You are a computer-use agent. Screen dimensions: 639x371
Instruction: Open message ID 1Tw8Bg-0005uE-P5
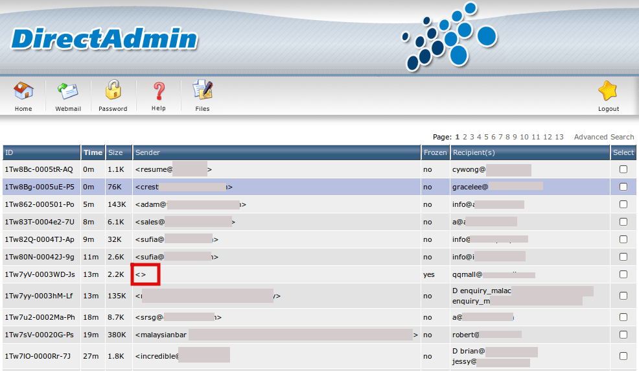click(40, 187)
